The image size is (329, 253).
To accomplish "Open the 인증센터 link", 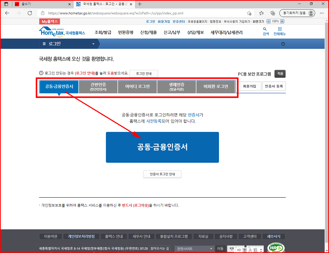I will click(x=179, y=22).
